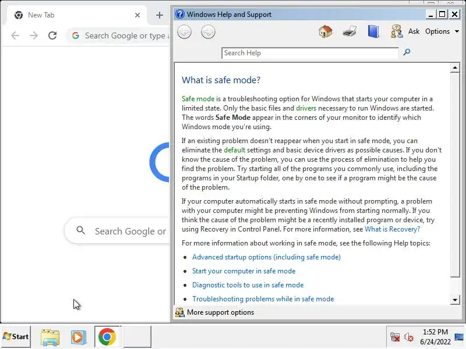The image size is (466, 349).
Task: Go back in Windows Help navigation
Action: point(184,32)
